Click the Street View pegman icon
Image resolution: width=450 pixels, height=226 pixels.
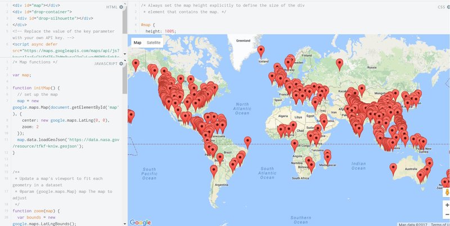click(x=447, y=192)
